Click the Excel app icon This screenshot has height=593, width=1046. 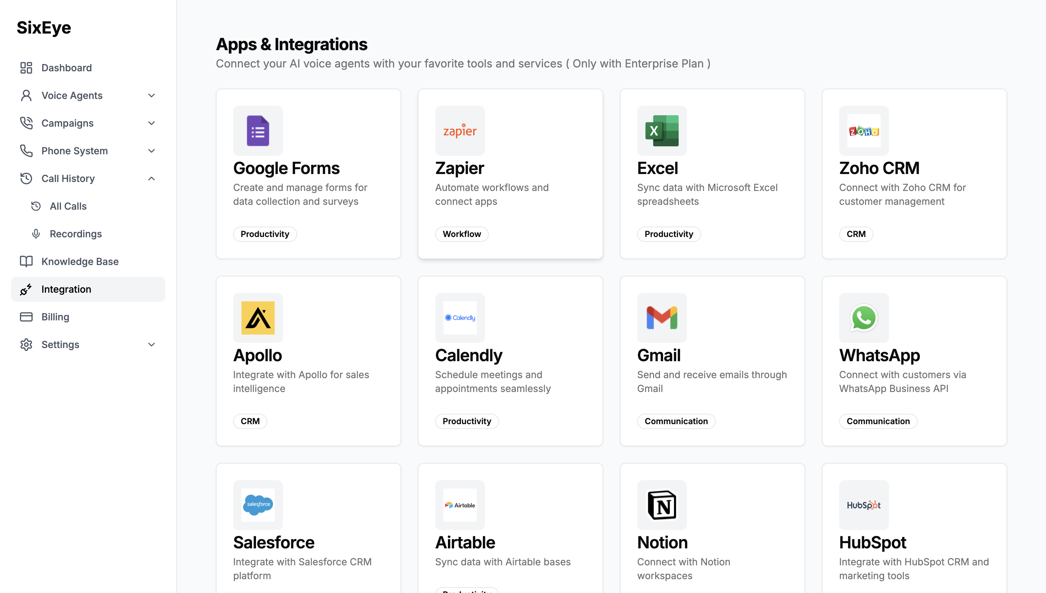coord(662,131)
